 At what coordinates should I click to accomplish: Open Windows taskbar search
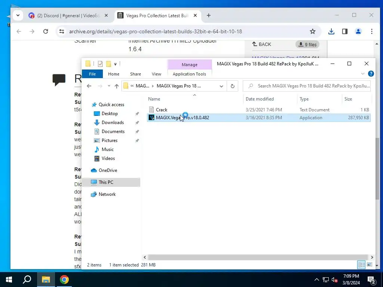[x=27, y=280]
